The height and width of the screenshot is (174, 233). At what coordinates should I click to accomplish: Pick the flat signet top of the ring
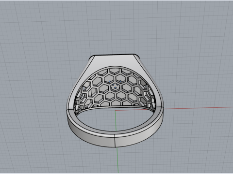click(115, 55)
